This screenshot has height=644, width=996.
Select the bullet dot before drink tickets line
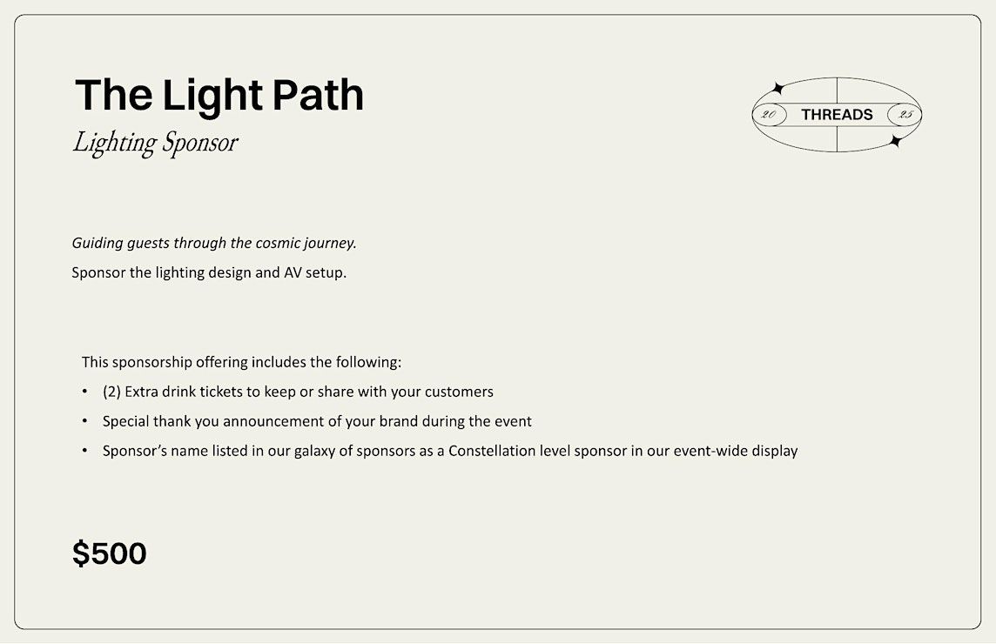point(84,392)
